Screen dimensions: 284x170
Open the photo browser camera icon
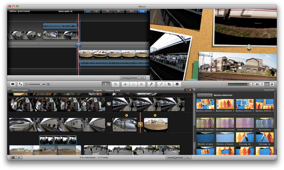(257, 84)
